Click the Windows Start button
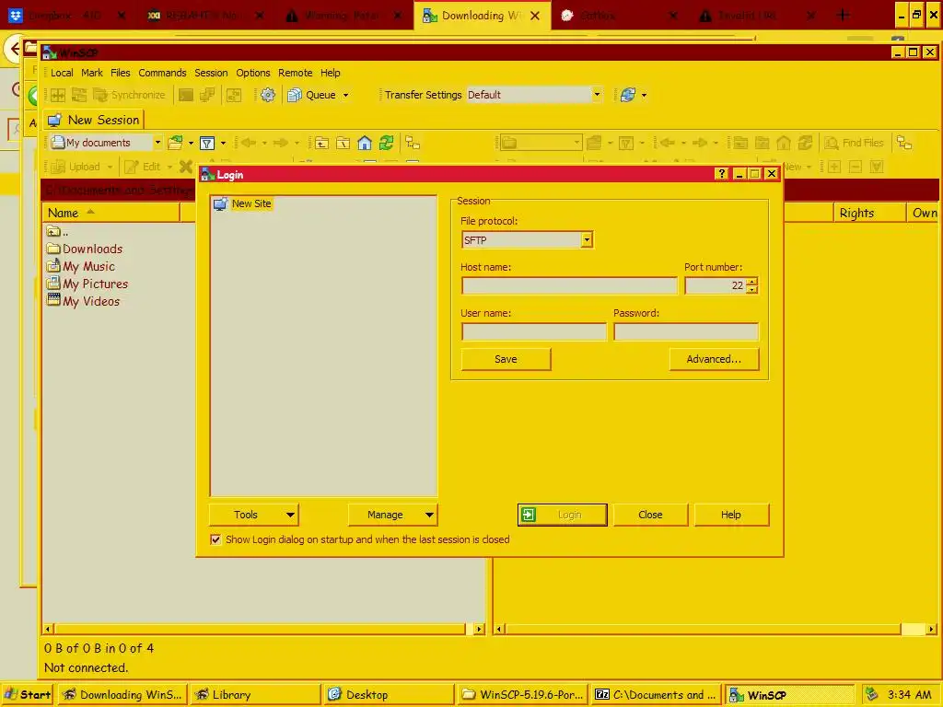943x707 pixels. [28, 694]
